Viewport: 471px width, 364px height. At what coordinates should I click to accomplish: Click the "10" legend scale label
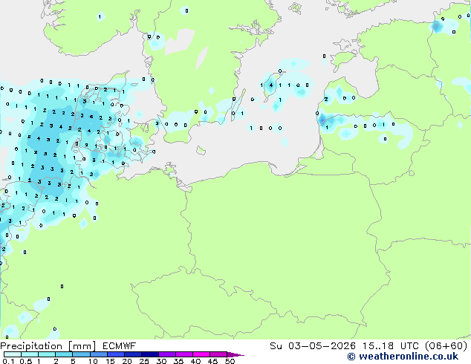coord(93,361)
